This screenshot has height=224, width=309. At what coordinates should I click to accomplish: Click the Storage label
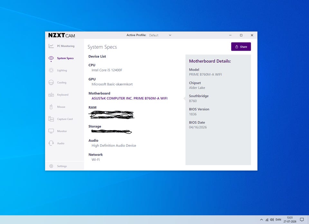pos(95,126)
